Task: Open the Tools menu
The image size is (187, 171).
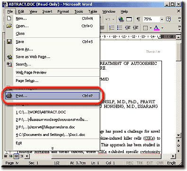Action: coord(78,11)
